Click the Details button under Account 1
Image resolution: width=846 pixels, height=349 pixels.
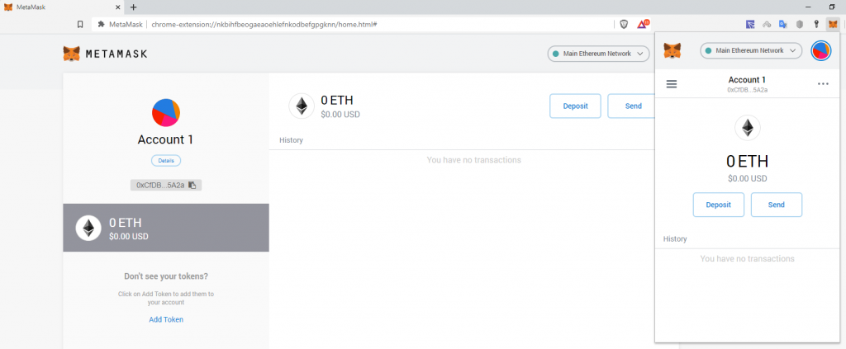click(165, 161)
